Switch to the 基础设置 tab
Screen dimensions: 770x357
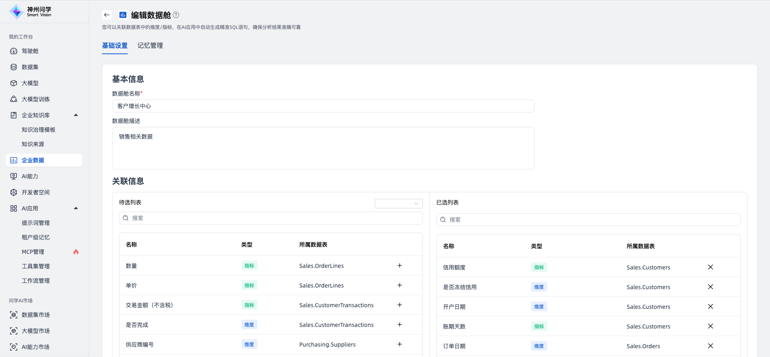[x=115, y=46]
